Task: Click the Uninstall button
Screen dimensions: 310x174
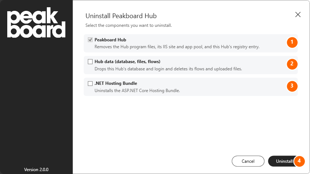Action: (x=284, y=161)
